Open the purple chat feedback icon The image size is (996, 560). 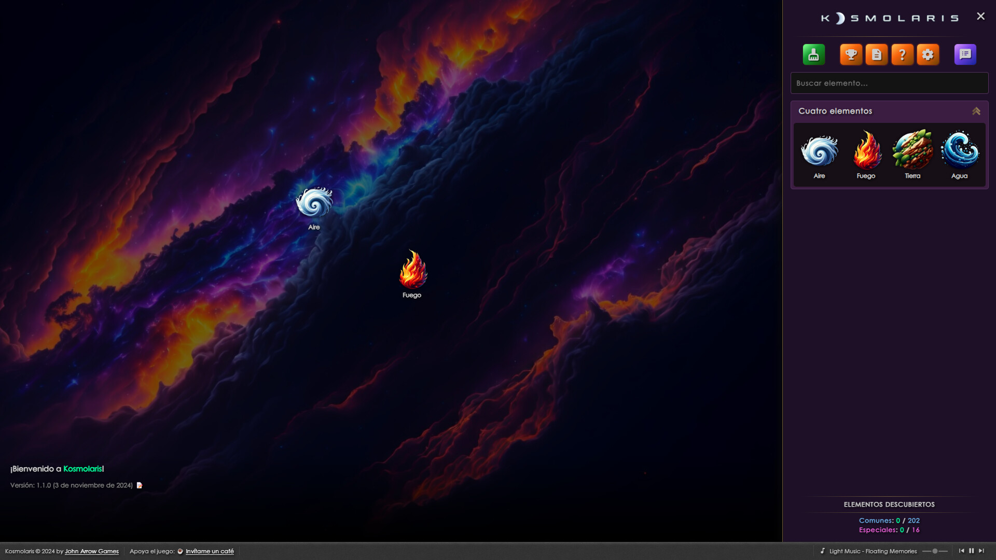pos(965,54)
